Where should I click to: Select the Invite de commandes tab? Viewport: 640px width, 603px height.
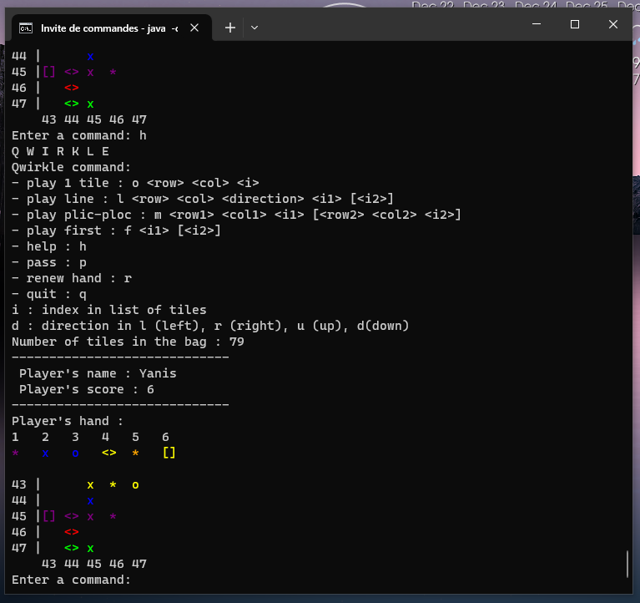(112, 28)
